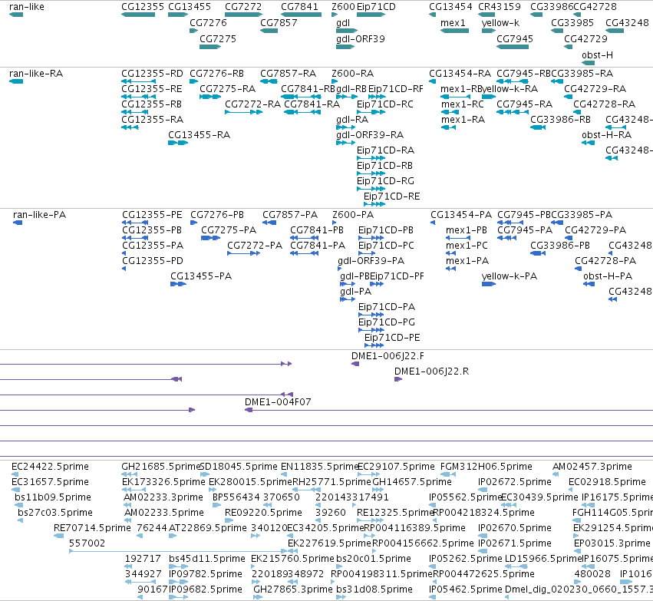Select protein Eip71CD-PE
The height and width of the screenshot is (601, 653).
(x=374, y=345)
